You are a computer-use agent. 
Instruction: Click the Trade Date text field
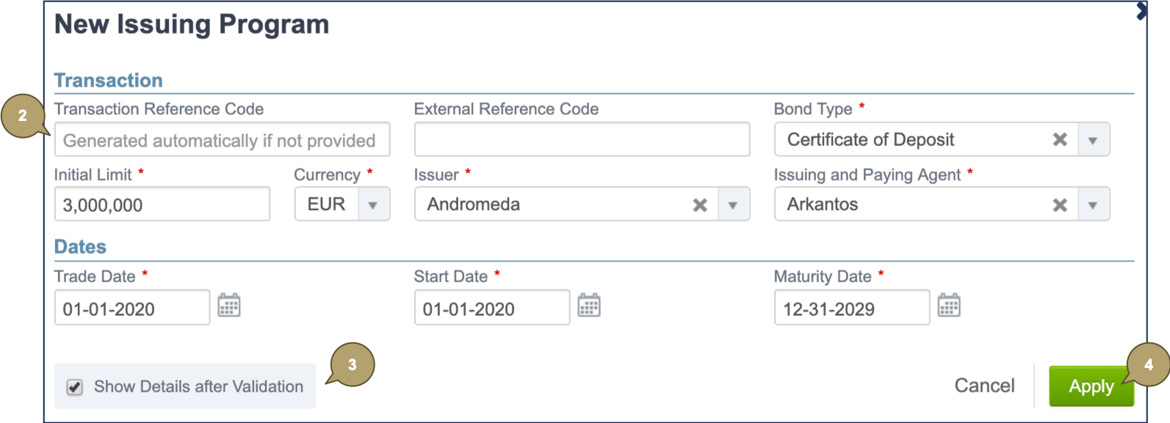[x=131, y=308]
